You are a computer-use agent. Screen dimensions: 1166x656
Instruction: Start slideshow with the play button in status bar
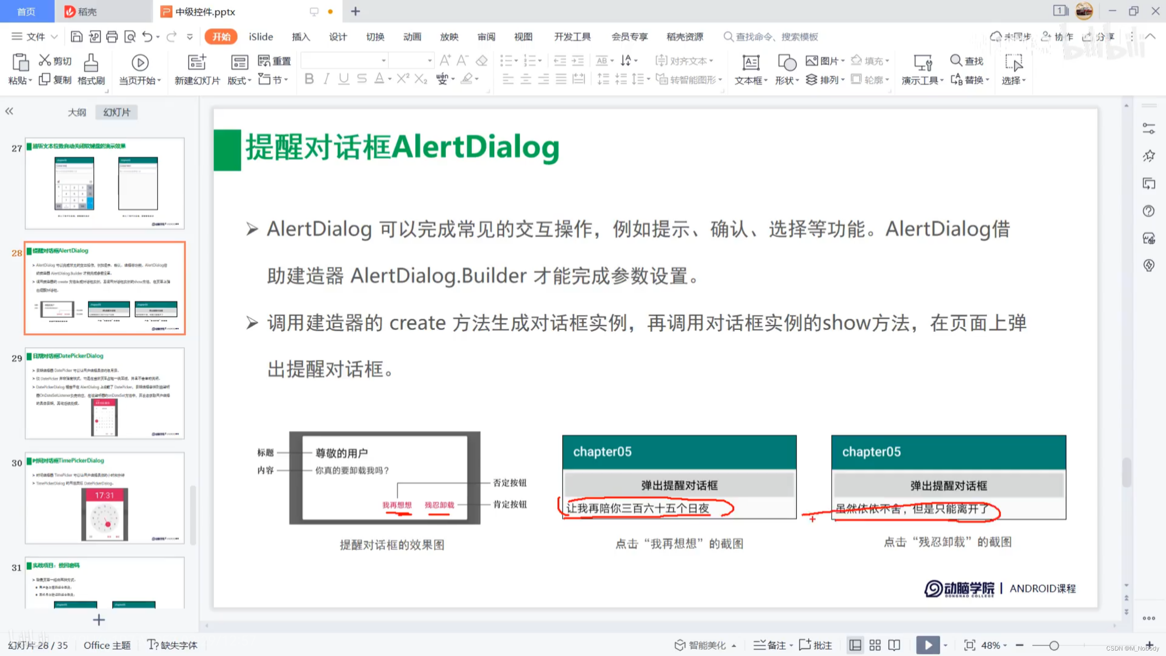927,645
